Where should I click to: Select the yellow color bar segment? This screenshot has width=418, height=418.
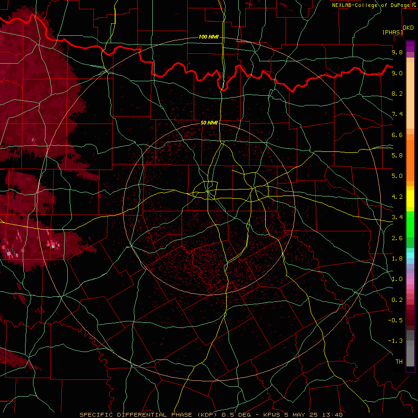tap(410, 199)
